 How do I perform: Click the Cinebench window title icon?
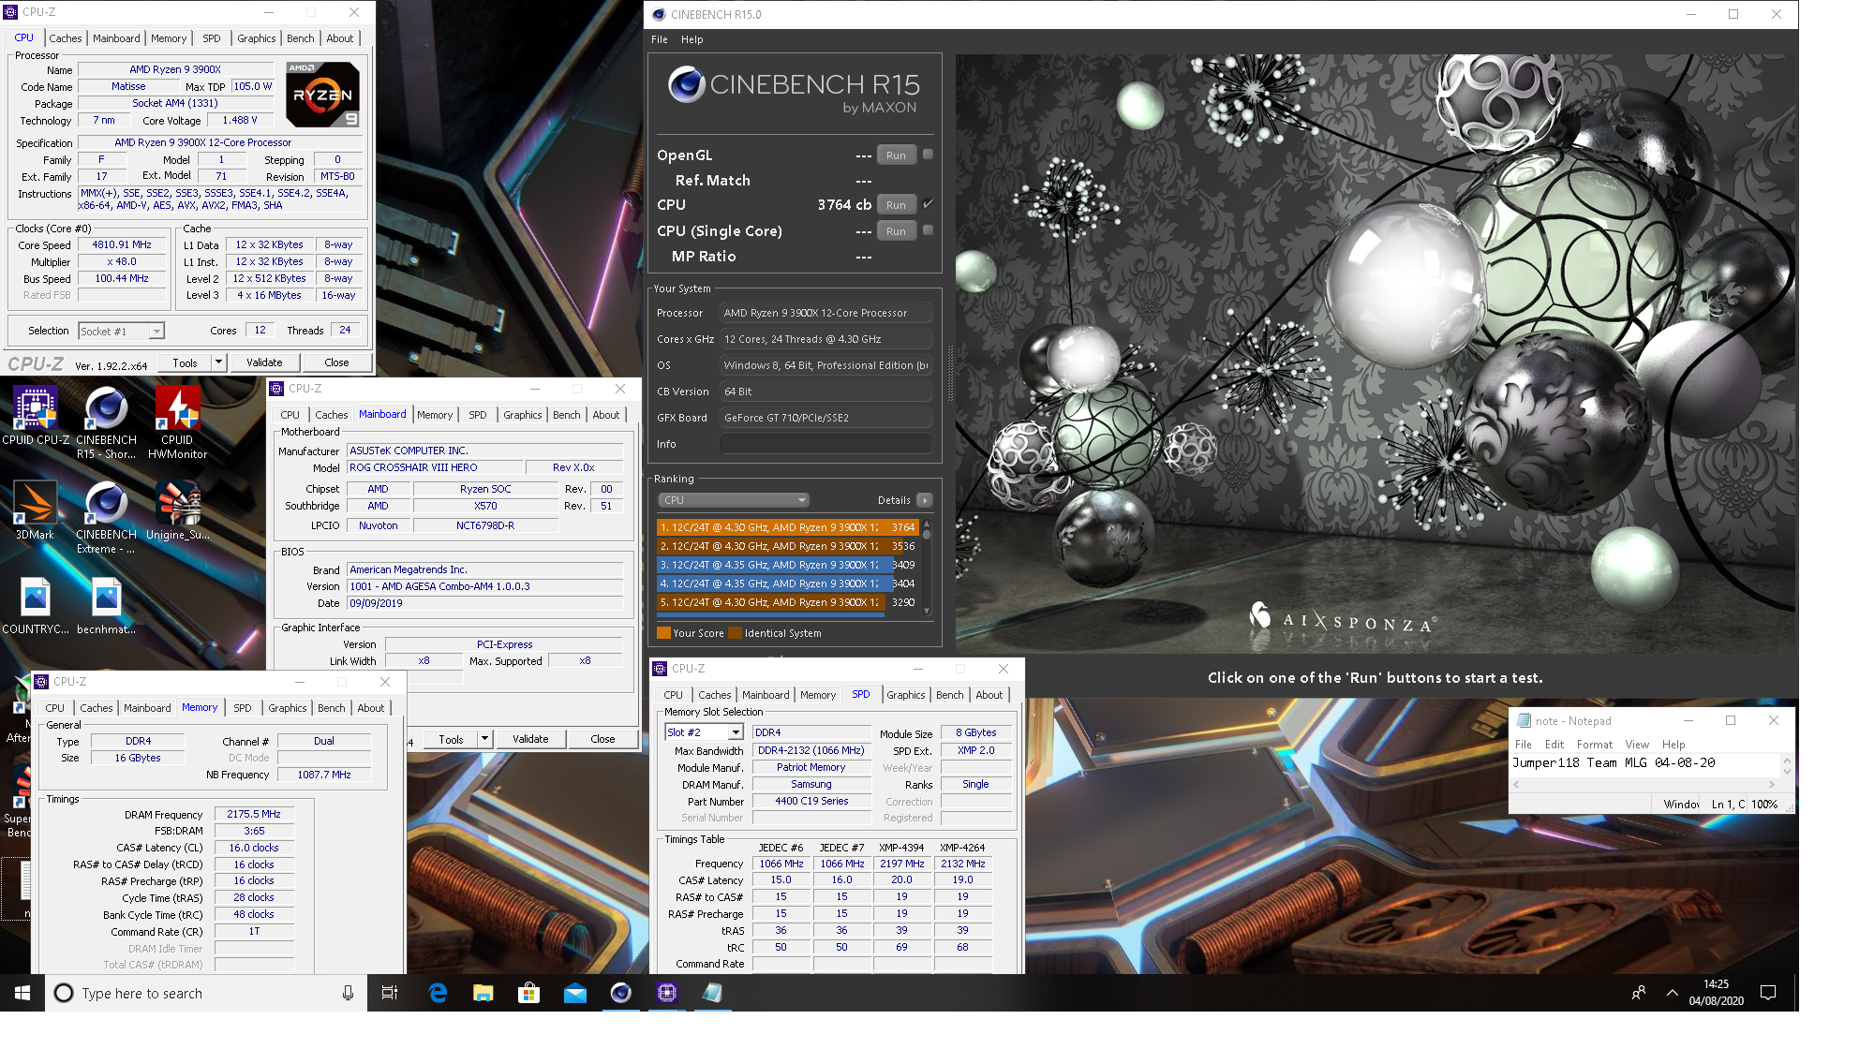[x=659, y=14]
